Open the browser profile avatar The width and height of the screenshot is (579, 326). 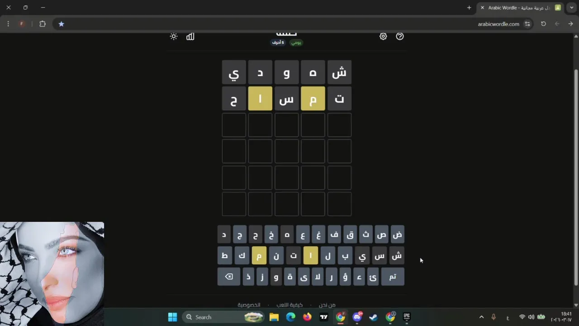(x=22, y=24)
